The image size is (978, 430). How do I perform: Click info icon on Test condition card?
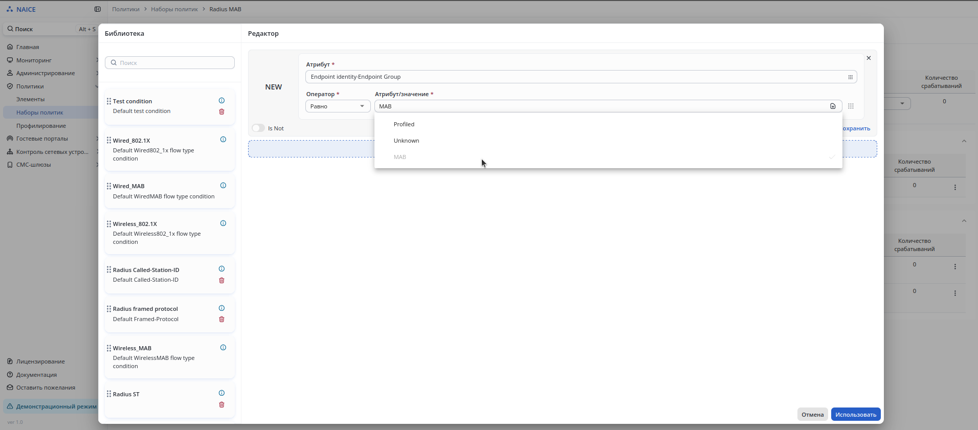pyautogui.click(x=221, y=101)
